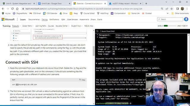
Task: Open the Learning Paths link
Action: click(x=41, y=26)
